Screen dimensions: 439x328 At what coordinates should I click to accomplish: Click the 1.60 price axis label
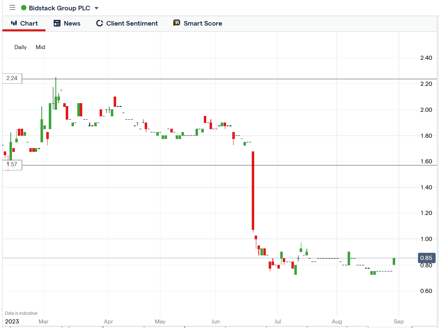pyautogui.click(x=426, y=161)
